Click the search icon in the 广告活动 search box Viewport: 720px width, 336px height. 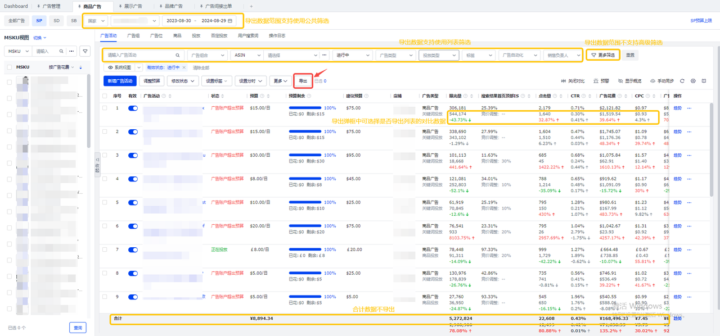[178, 56]
